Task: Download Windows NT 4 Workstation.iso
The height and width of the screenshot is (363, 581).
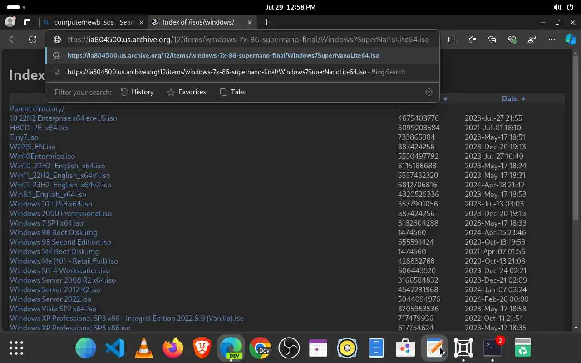Action: coord(60,270)
